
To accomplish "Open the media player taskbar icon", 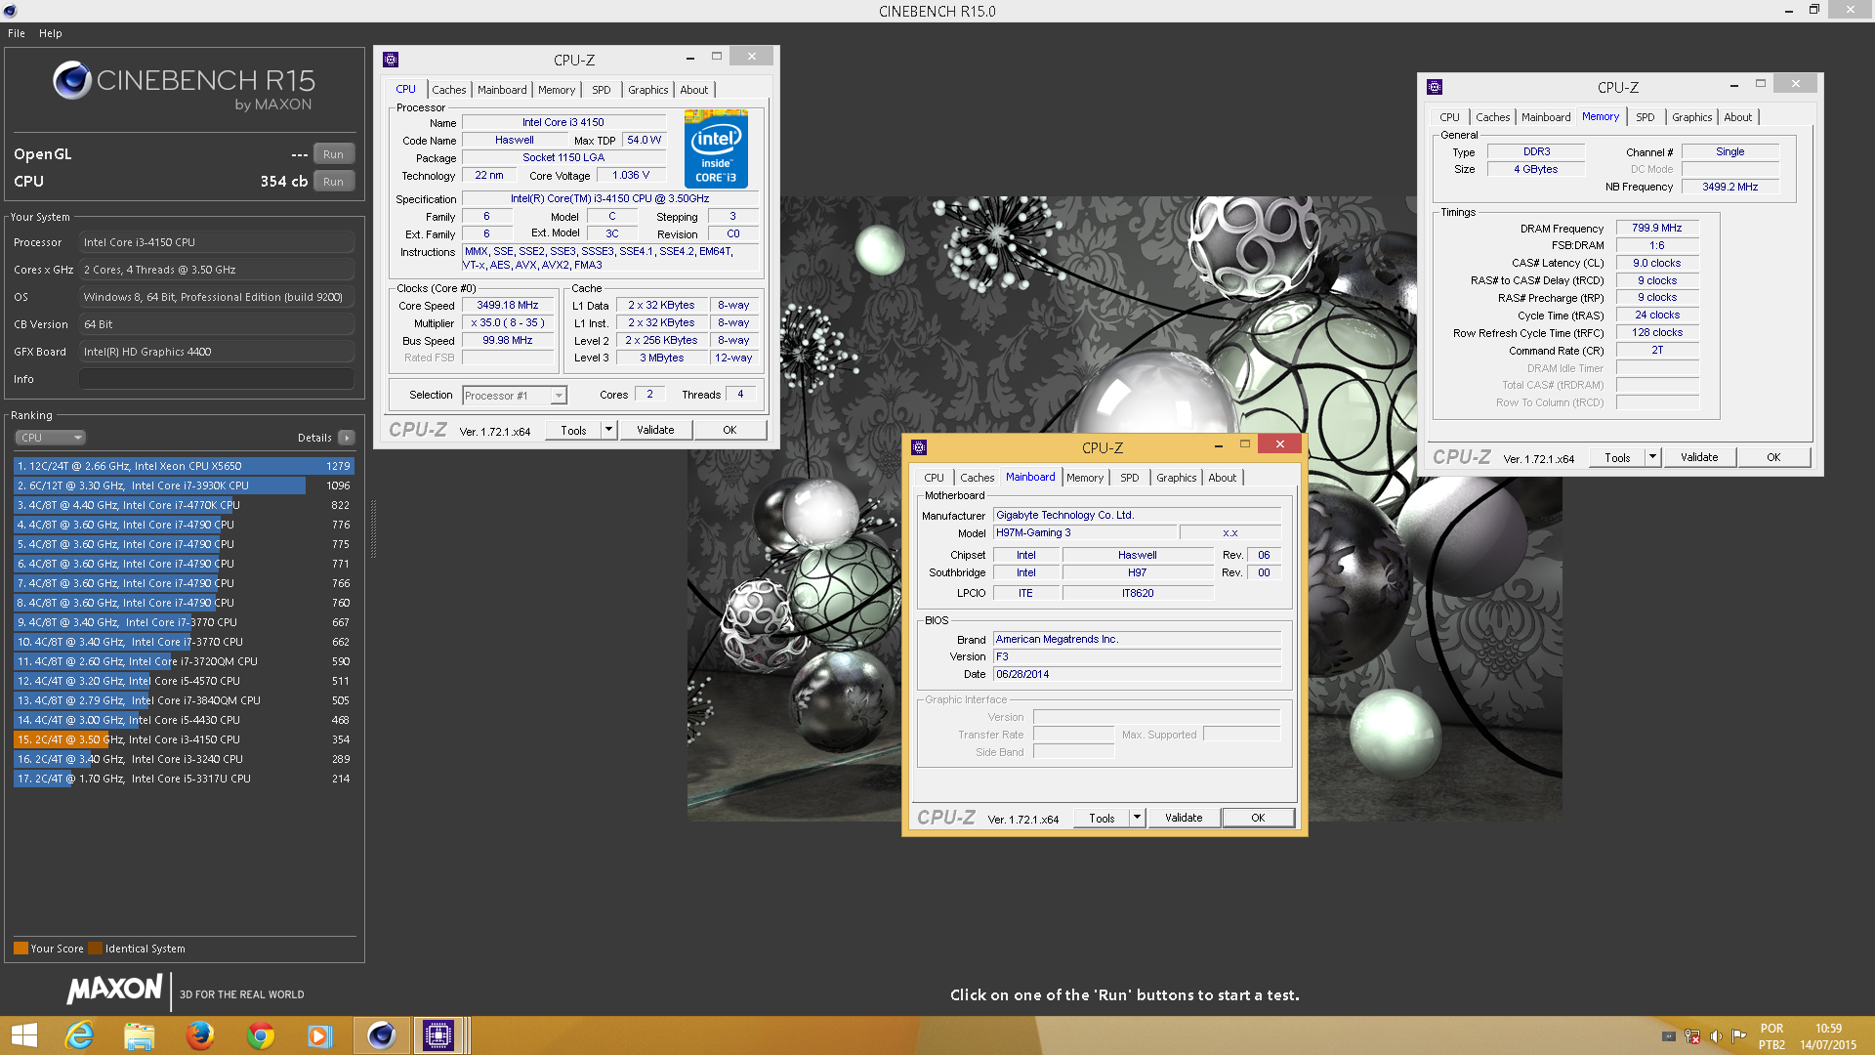I will click(320, 1035).
